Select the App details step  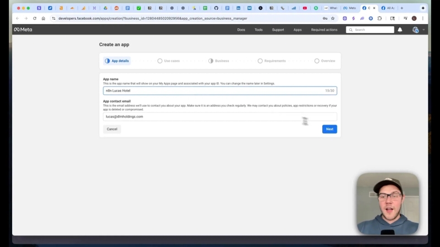click(x=117, y=61)
